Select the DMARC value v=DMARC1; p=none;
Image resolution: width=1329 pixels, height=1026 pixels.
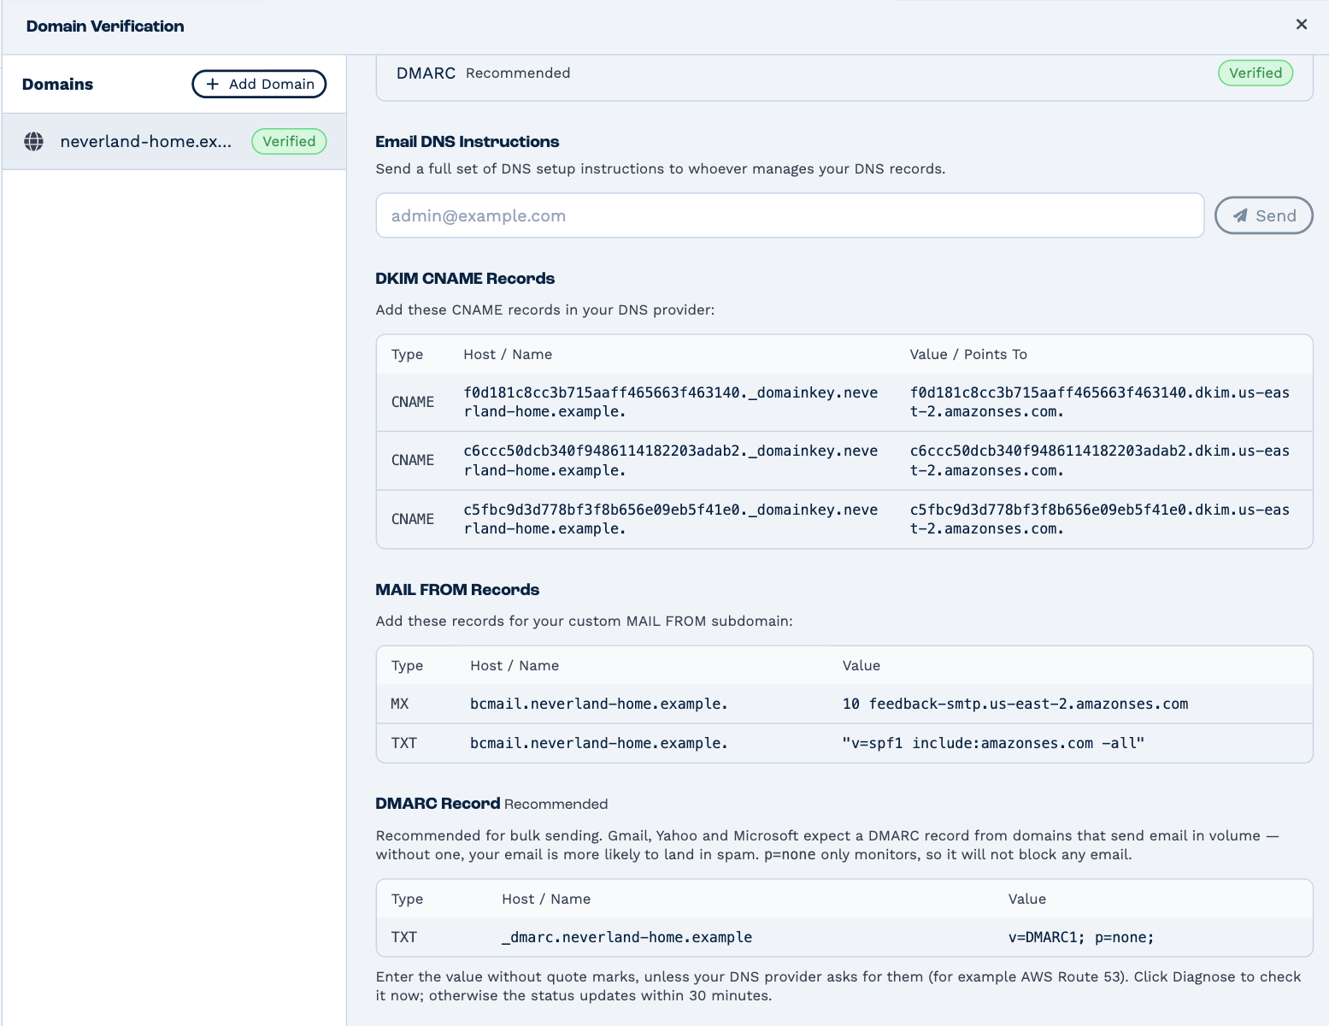point(1081,938)
